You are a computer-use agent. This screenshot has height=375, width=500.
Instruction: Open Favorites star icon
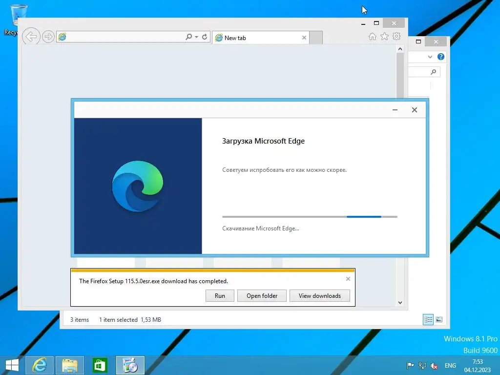tap(385, 36)
